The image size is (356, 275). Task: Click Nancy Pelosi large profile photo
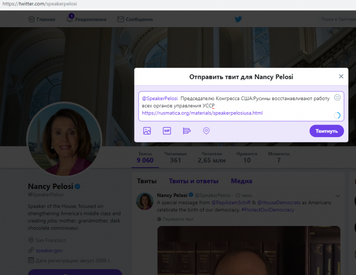click(x=64, y=139)
